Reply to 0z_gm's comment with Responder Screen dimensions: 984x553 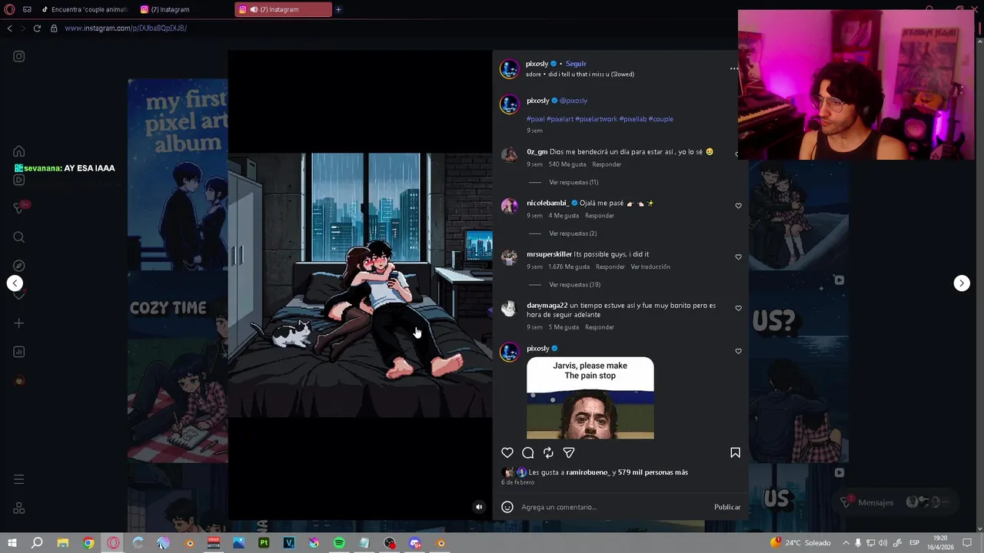point(607,164)
